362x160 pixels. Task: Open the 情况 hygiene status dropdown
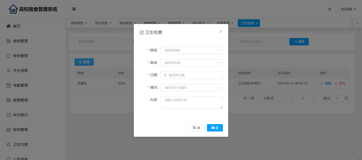tap(191, 88)
